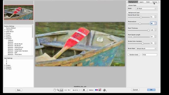Select the Abstract – Large Brush preset
The width and height of the screenshot is (169, 95).
point(15,49)
